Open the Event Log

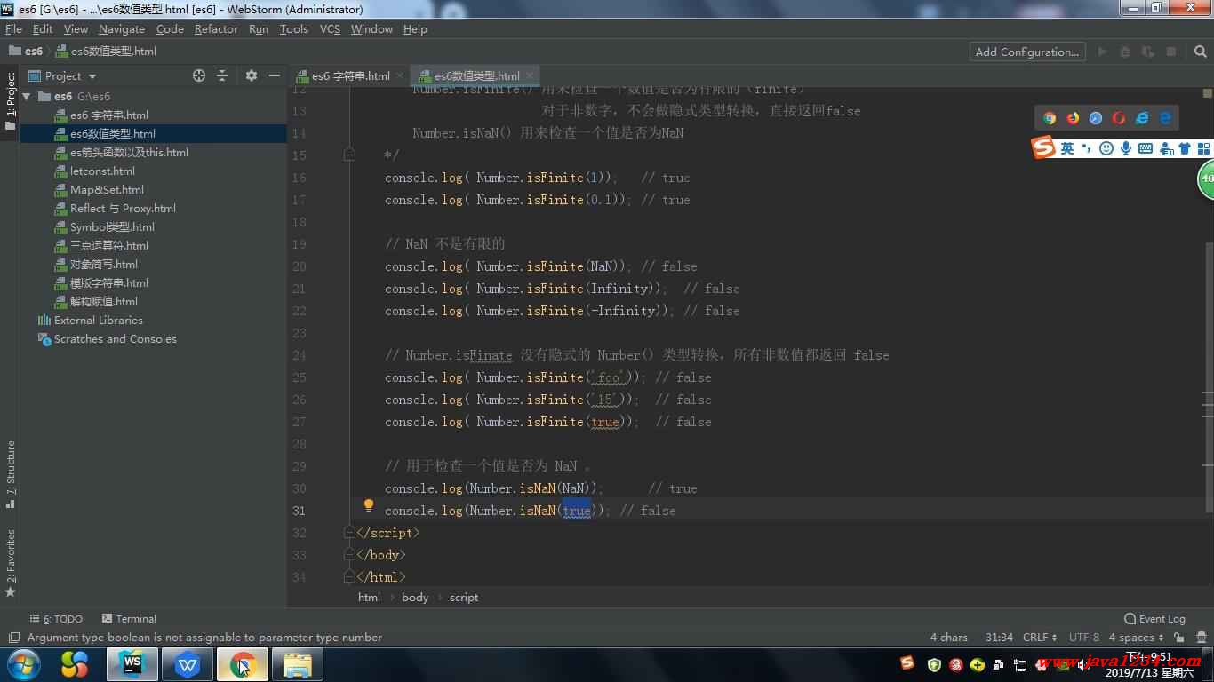pyautogui.click(x=1154, y=619)
